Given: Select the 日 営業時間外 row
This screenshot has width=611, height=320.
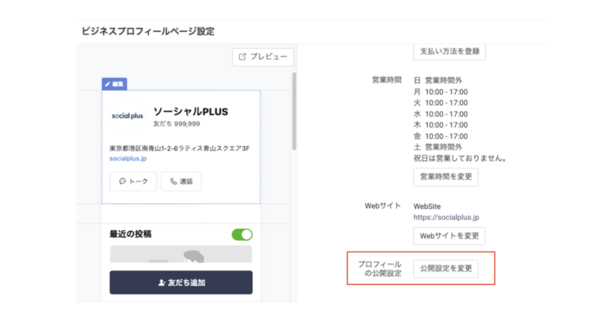Looking at the screenshot, I should (x=438, y=81).
